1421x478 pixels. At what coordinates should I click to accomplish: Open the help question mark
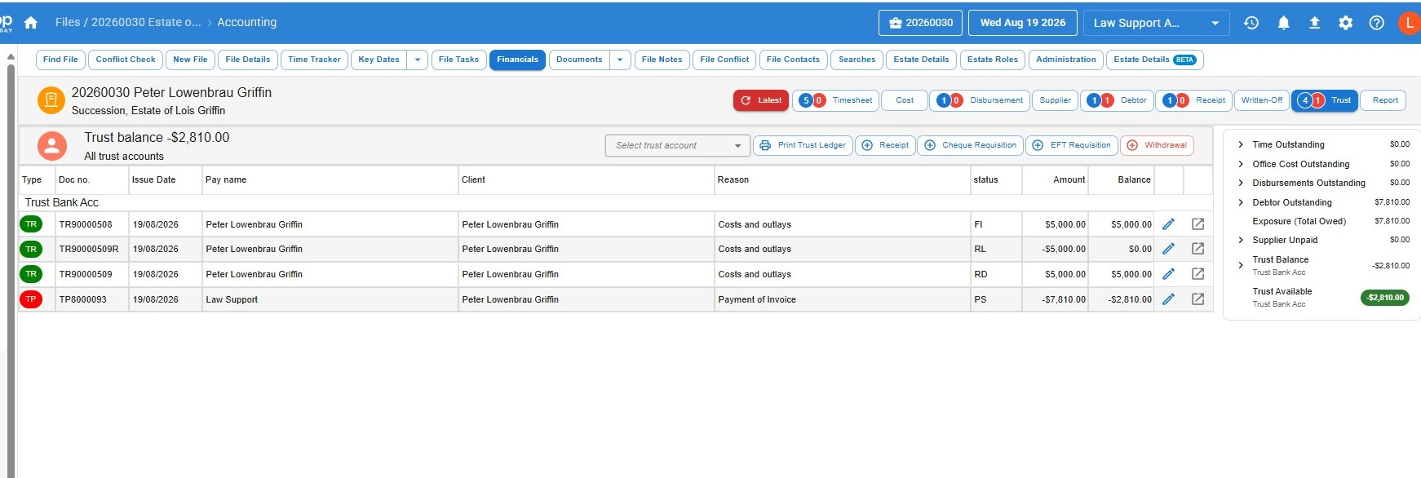[x=1377, y=23]
